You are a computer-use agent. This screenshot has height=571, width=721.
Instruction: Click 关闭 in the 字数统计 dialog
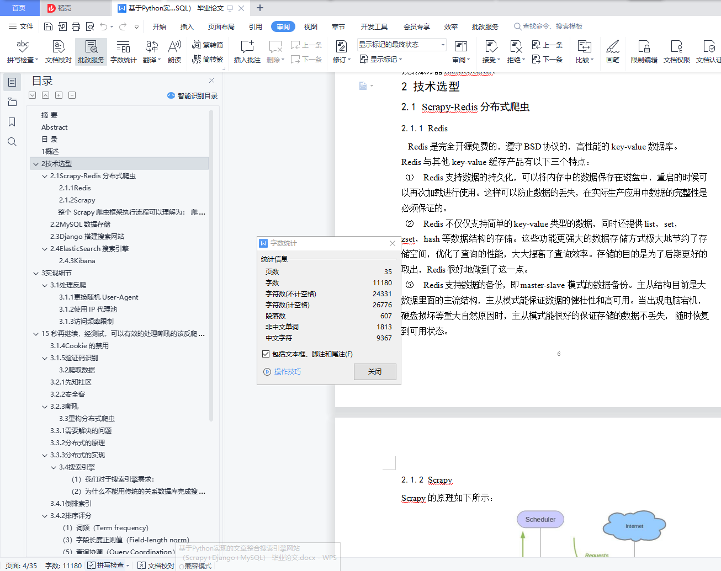(x=375, y=372)
